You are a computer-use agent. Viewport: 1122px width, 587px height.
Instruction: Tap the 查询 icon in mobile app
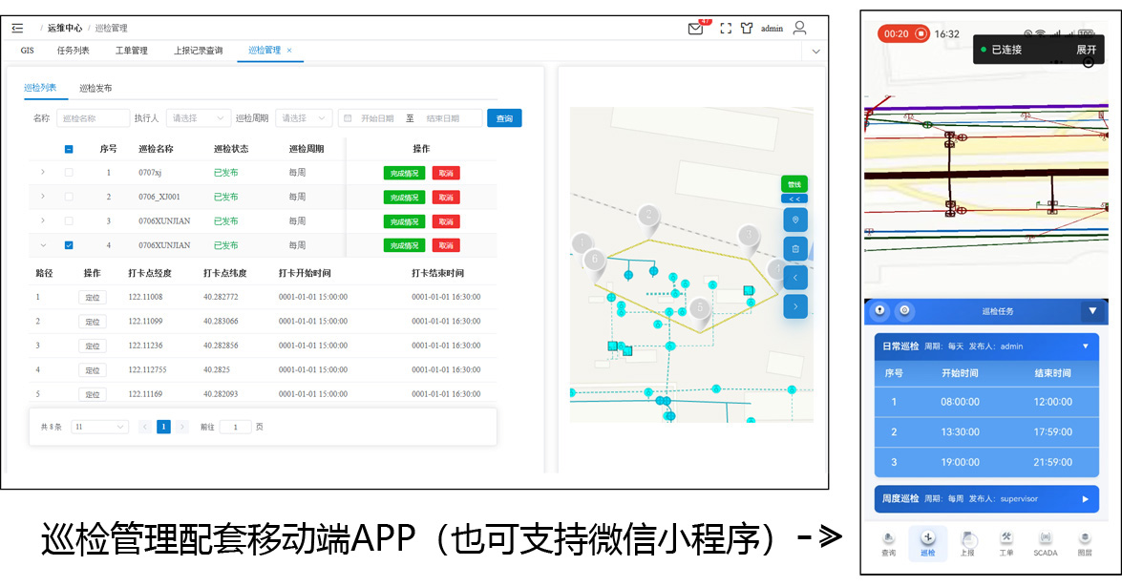pyautogui.click(x=889, y=544)
